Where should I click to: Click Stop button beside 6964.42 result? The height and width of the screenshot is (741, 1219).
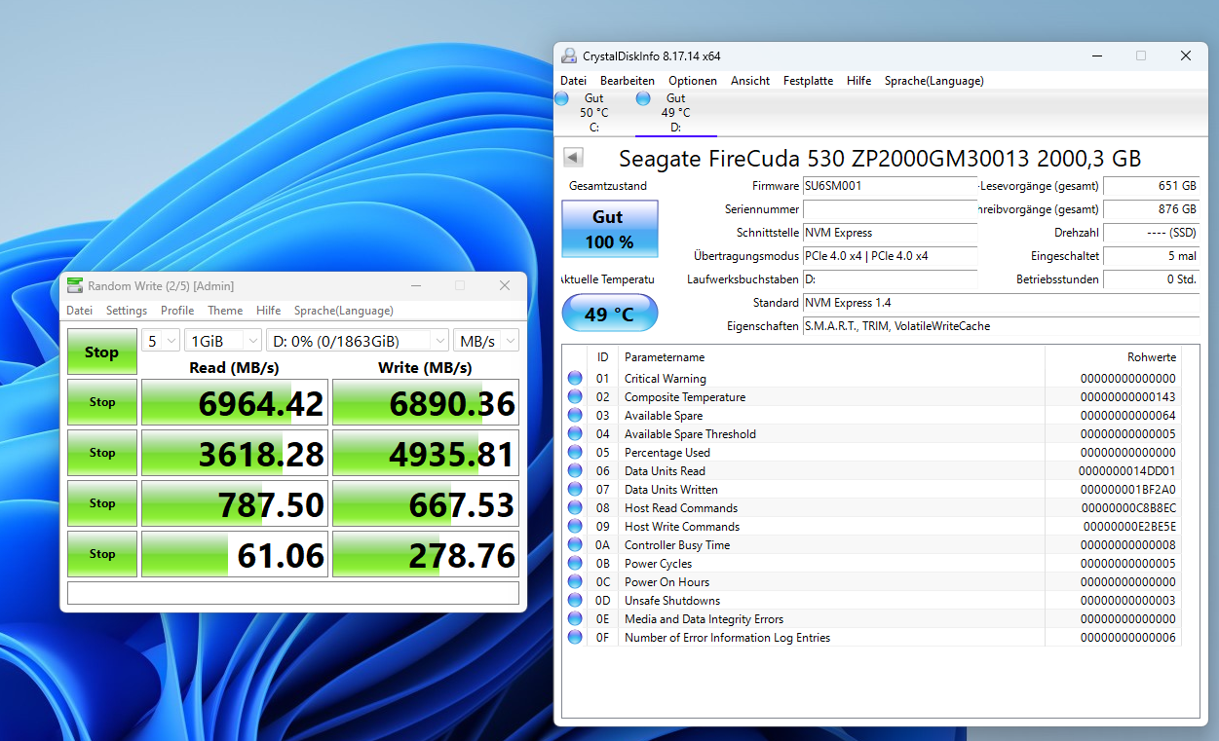102,402
